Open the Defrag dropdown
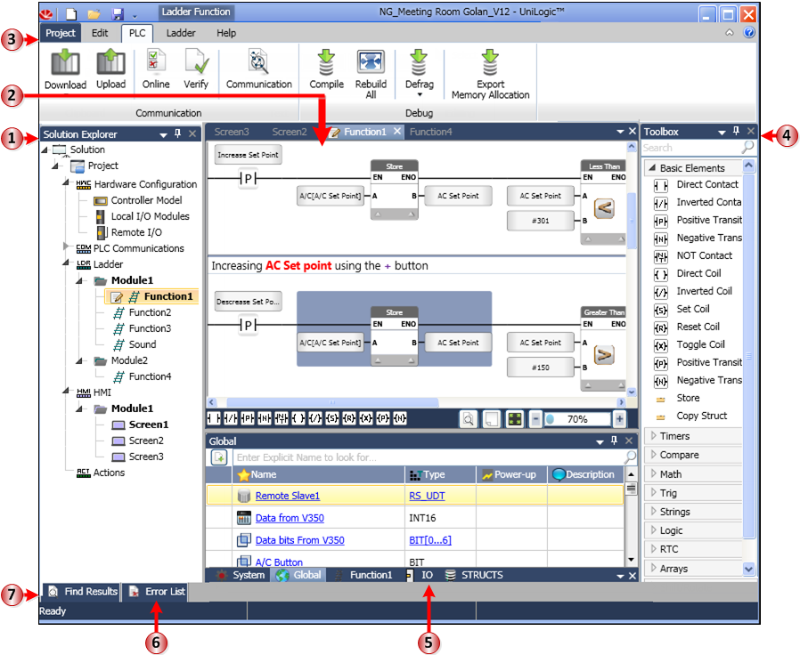800x655 pixels. pos(419,93)
